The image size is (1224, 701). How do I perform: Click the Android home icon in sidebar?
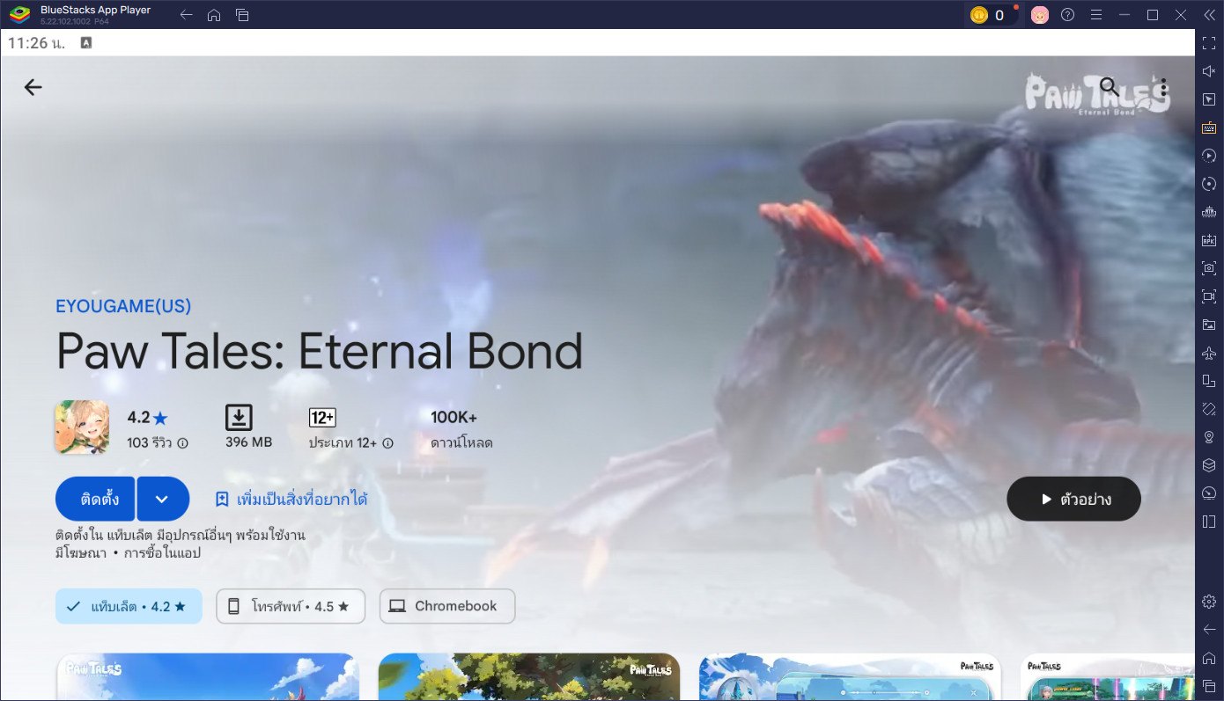click(1209, 658)
